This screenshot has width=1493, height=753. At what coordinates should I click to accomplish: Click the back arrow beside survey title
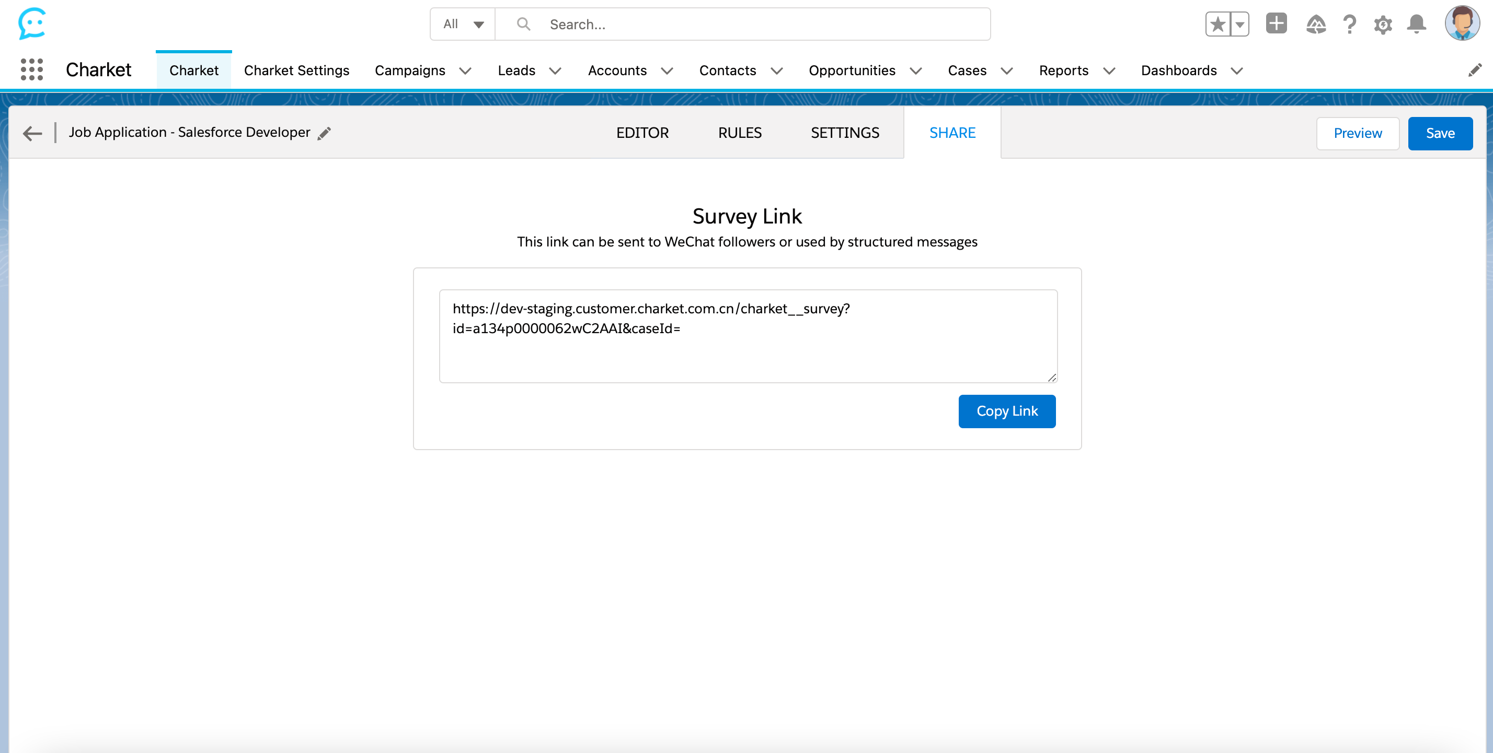click(32, 133)
